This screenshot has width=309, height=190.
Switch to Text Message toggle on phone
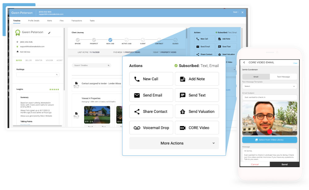pos(283,77)
